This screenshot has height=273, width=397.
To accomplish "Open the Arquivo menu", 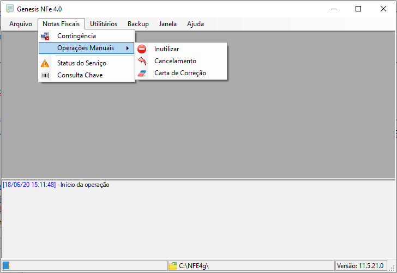I will pos(21,24).
